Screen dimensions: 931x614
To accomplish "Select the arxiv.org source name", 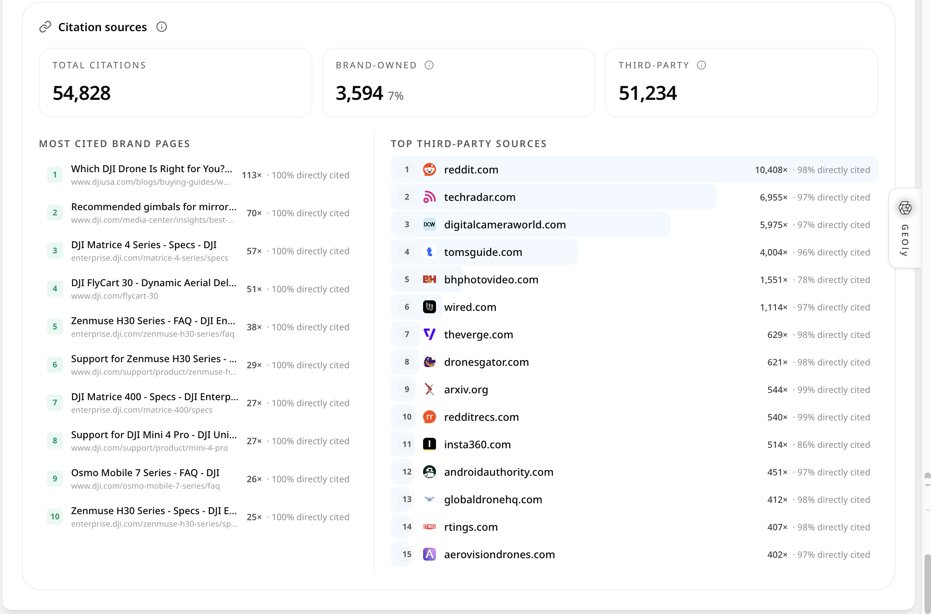I will [x=466, y=390].
